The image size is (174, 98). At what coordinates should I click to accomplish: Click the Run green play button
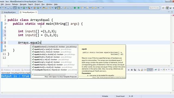(x=24, y=8)
